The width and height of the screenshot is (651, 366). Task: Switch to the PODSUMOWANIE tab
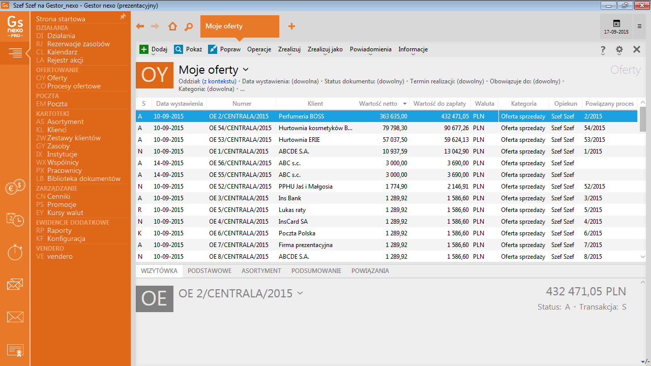(x=316, y=271)
